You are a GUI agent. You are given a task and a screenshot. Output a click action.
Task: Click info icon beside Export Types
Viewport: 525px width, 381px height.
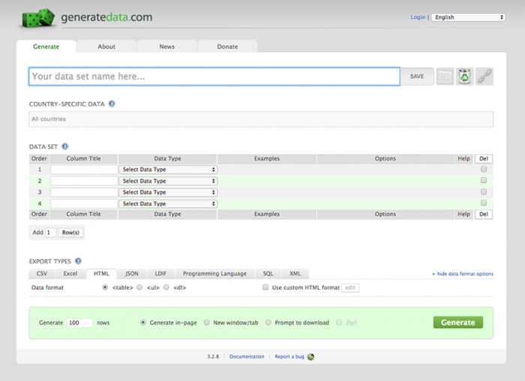click(x=79, y=261)
